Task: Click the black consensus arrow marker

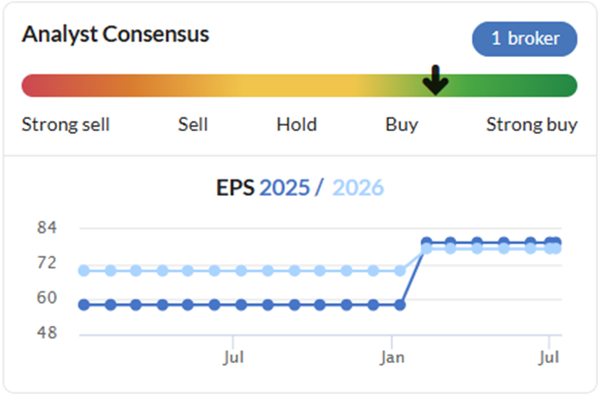Action: [435, 80]
